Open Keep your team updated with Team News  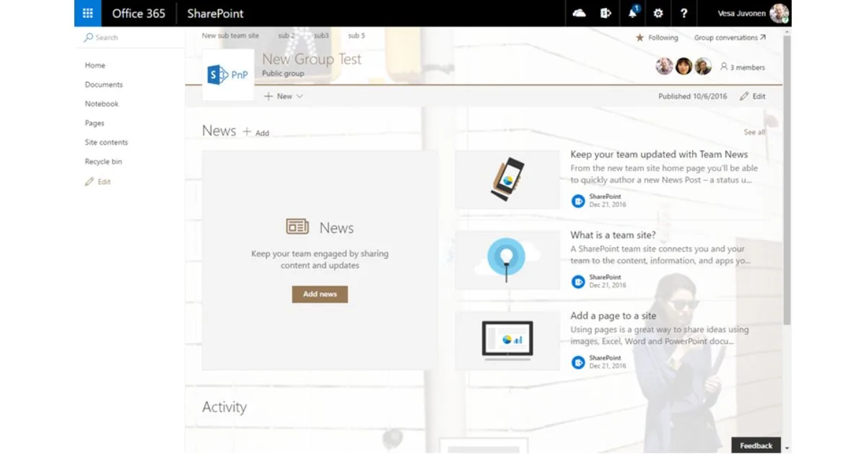[659, 154]
